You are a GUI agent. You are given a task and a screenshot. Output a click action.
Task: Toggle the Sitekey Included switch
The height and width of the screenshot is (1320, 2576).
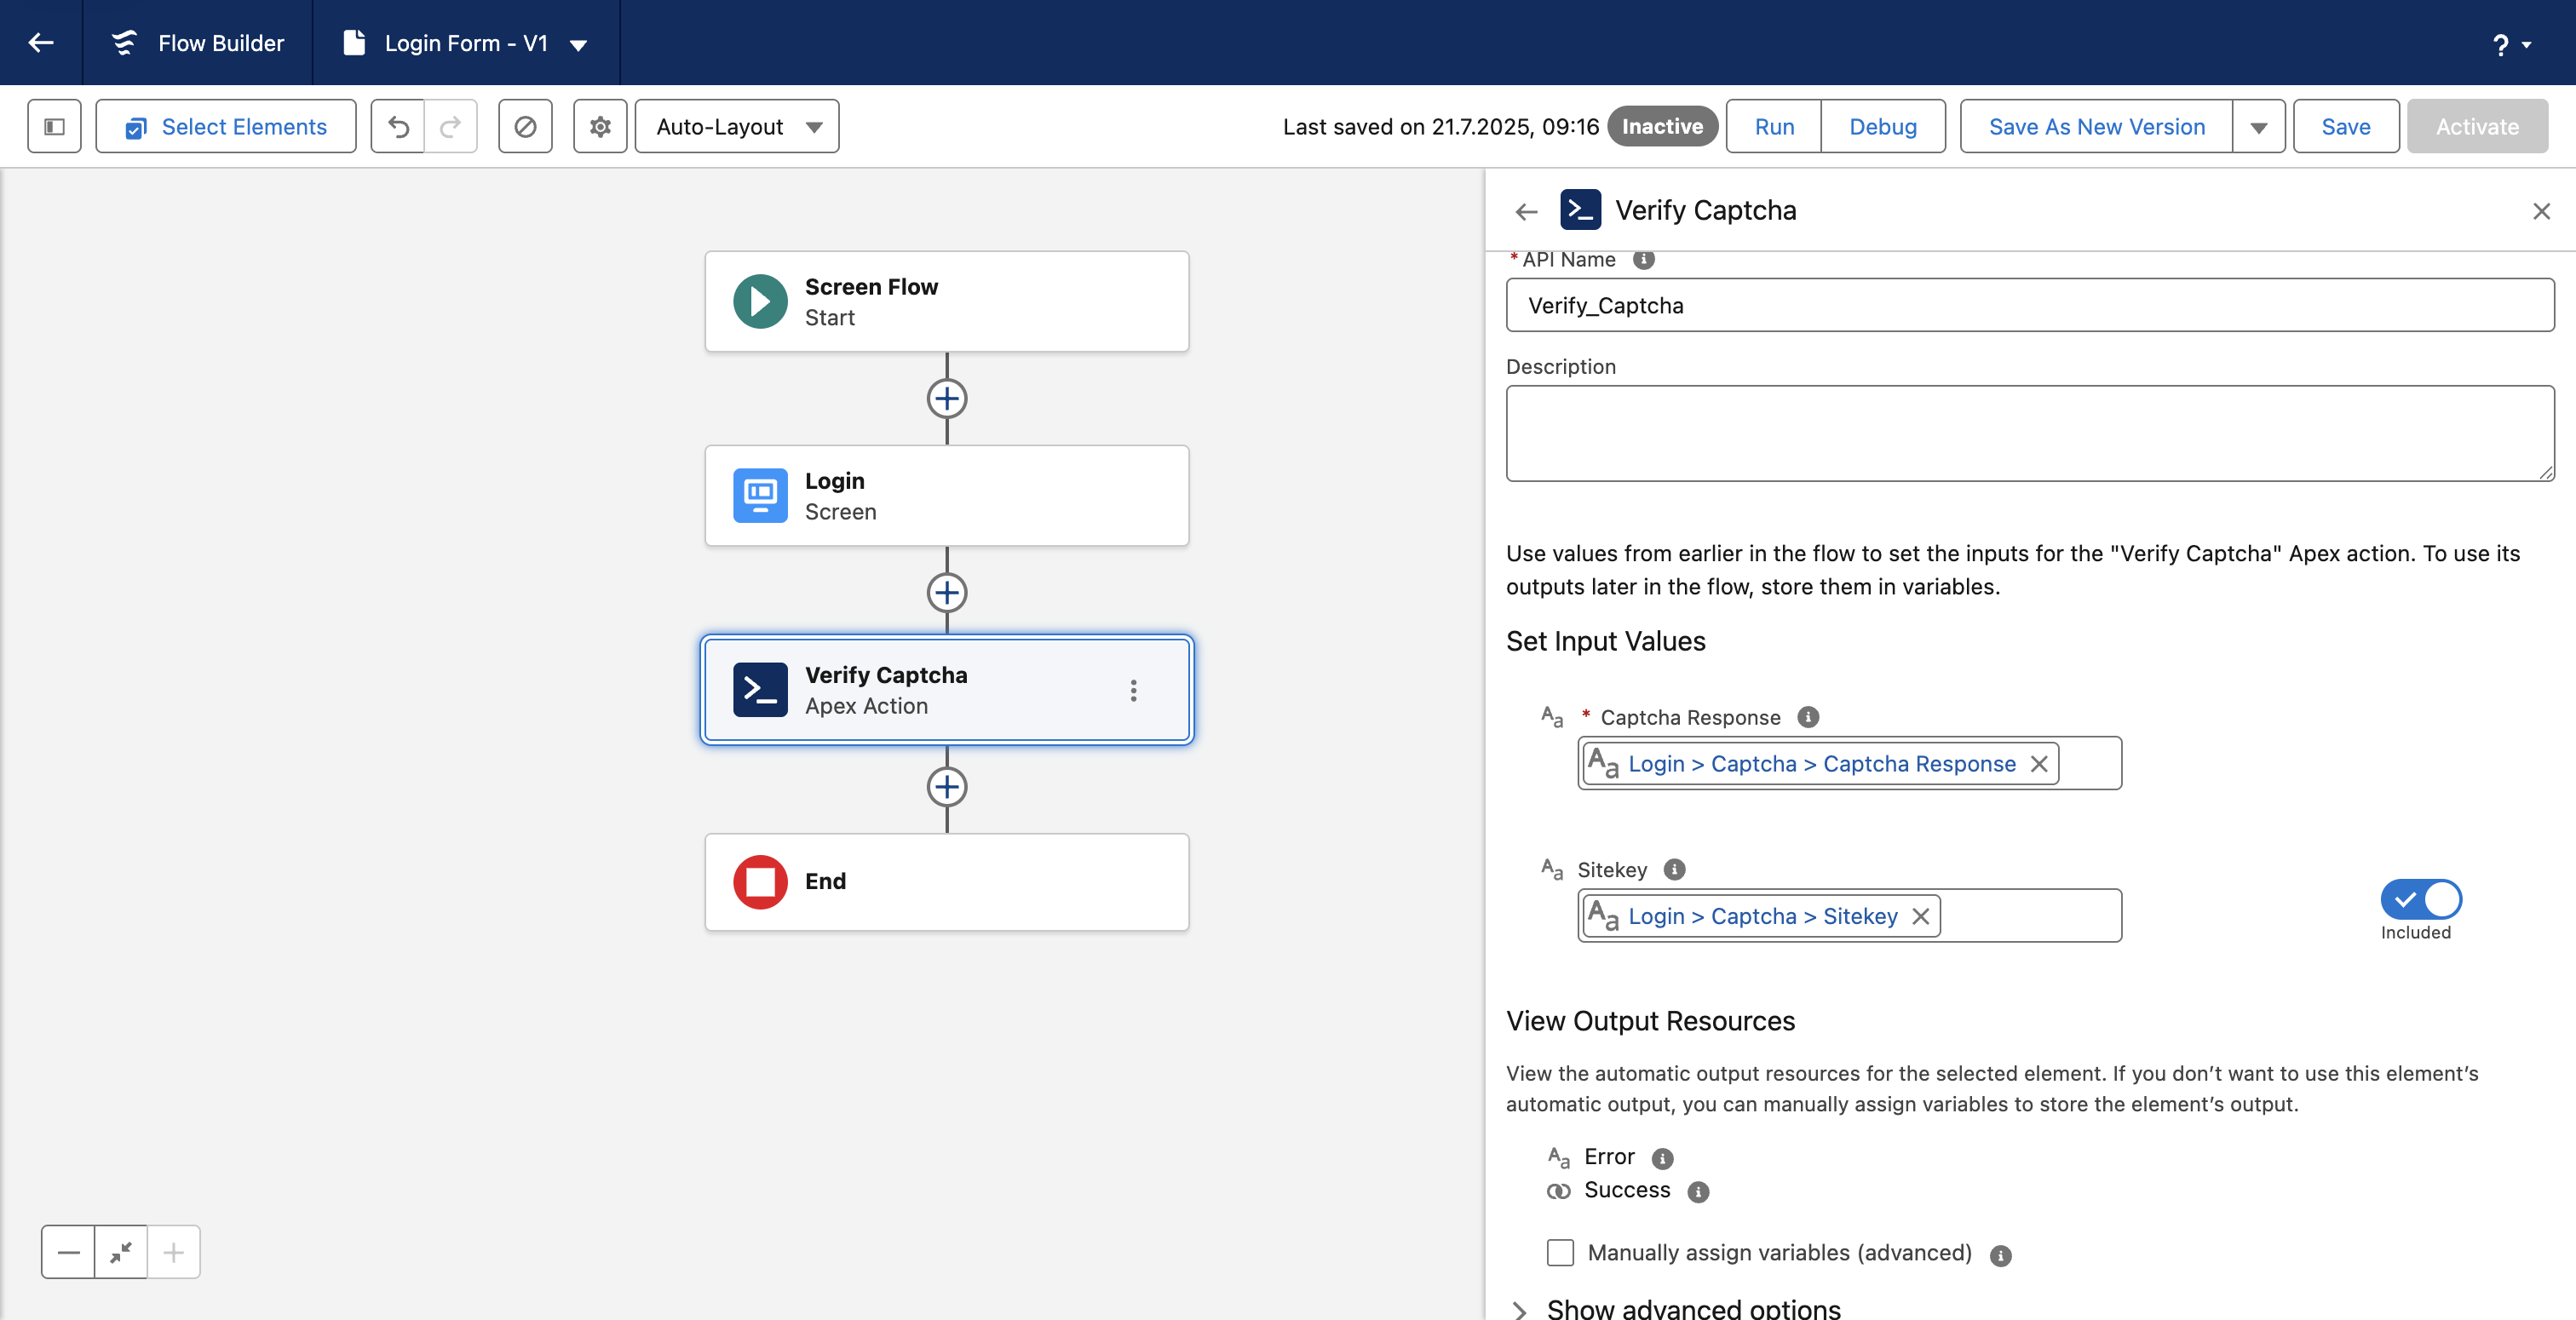pyautogui.click(x=2421, y=900)
